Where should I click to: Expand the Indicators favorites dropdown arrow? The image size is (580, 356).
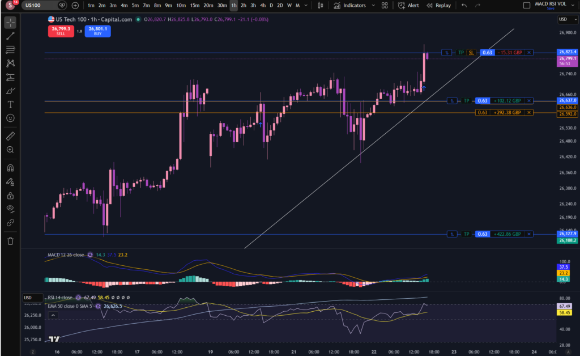373,6
